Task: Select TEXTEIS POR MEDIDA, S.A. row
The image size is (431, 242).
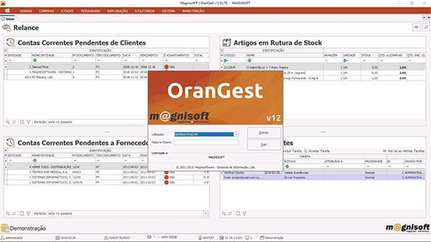Action: tap(106, 172)
